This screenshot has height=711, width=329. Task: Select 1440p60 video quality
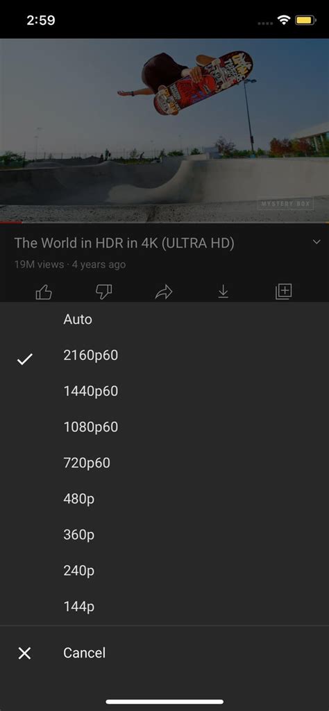(x=164, y=391)
